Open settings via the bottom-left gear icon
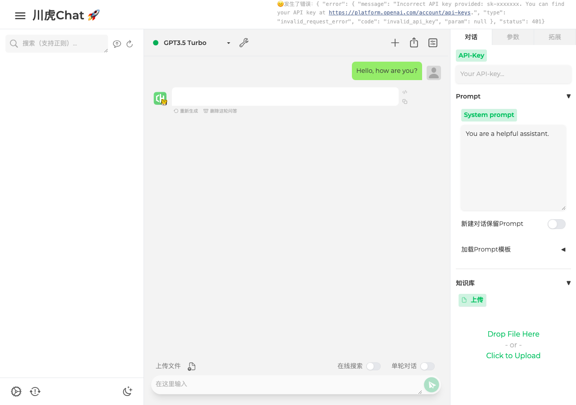576x405 pixels. (x=16, y=391)
